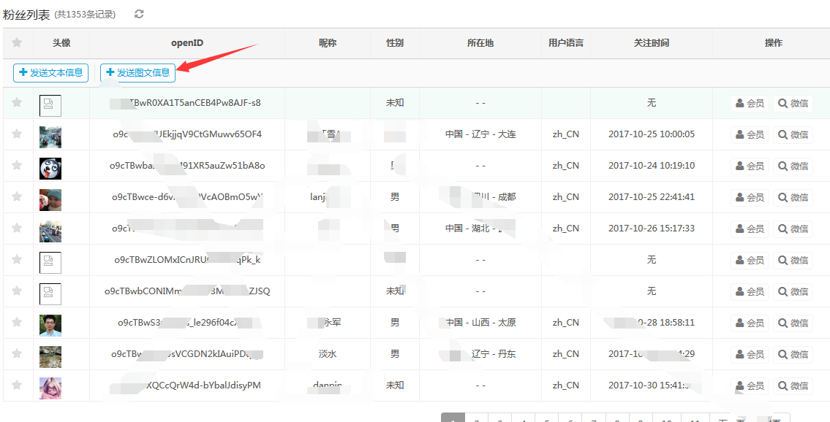This screenshot has width=830, height=422.
Task: Click the 性别 column header
Action: (394, 42)
